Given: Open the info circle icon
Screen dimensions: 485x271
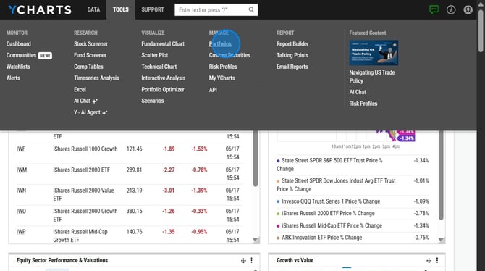Looking at the screenshot, I should tap(451, 9).
